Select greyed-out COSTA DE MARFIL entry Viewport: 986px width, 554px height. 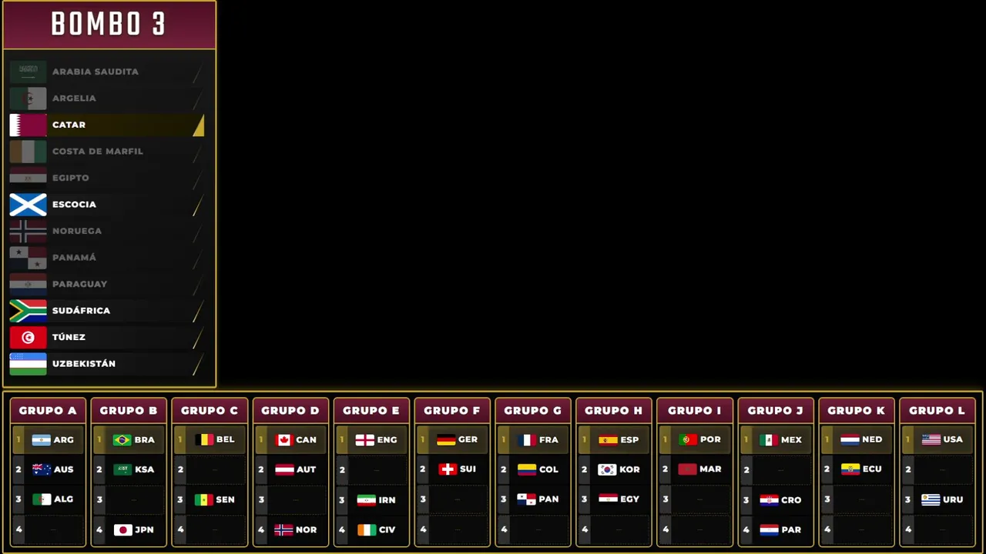(106, 152)
